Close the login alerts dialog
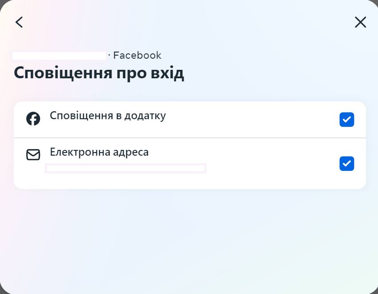 click(360, 22)
